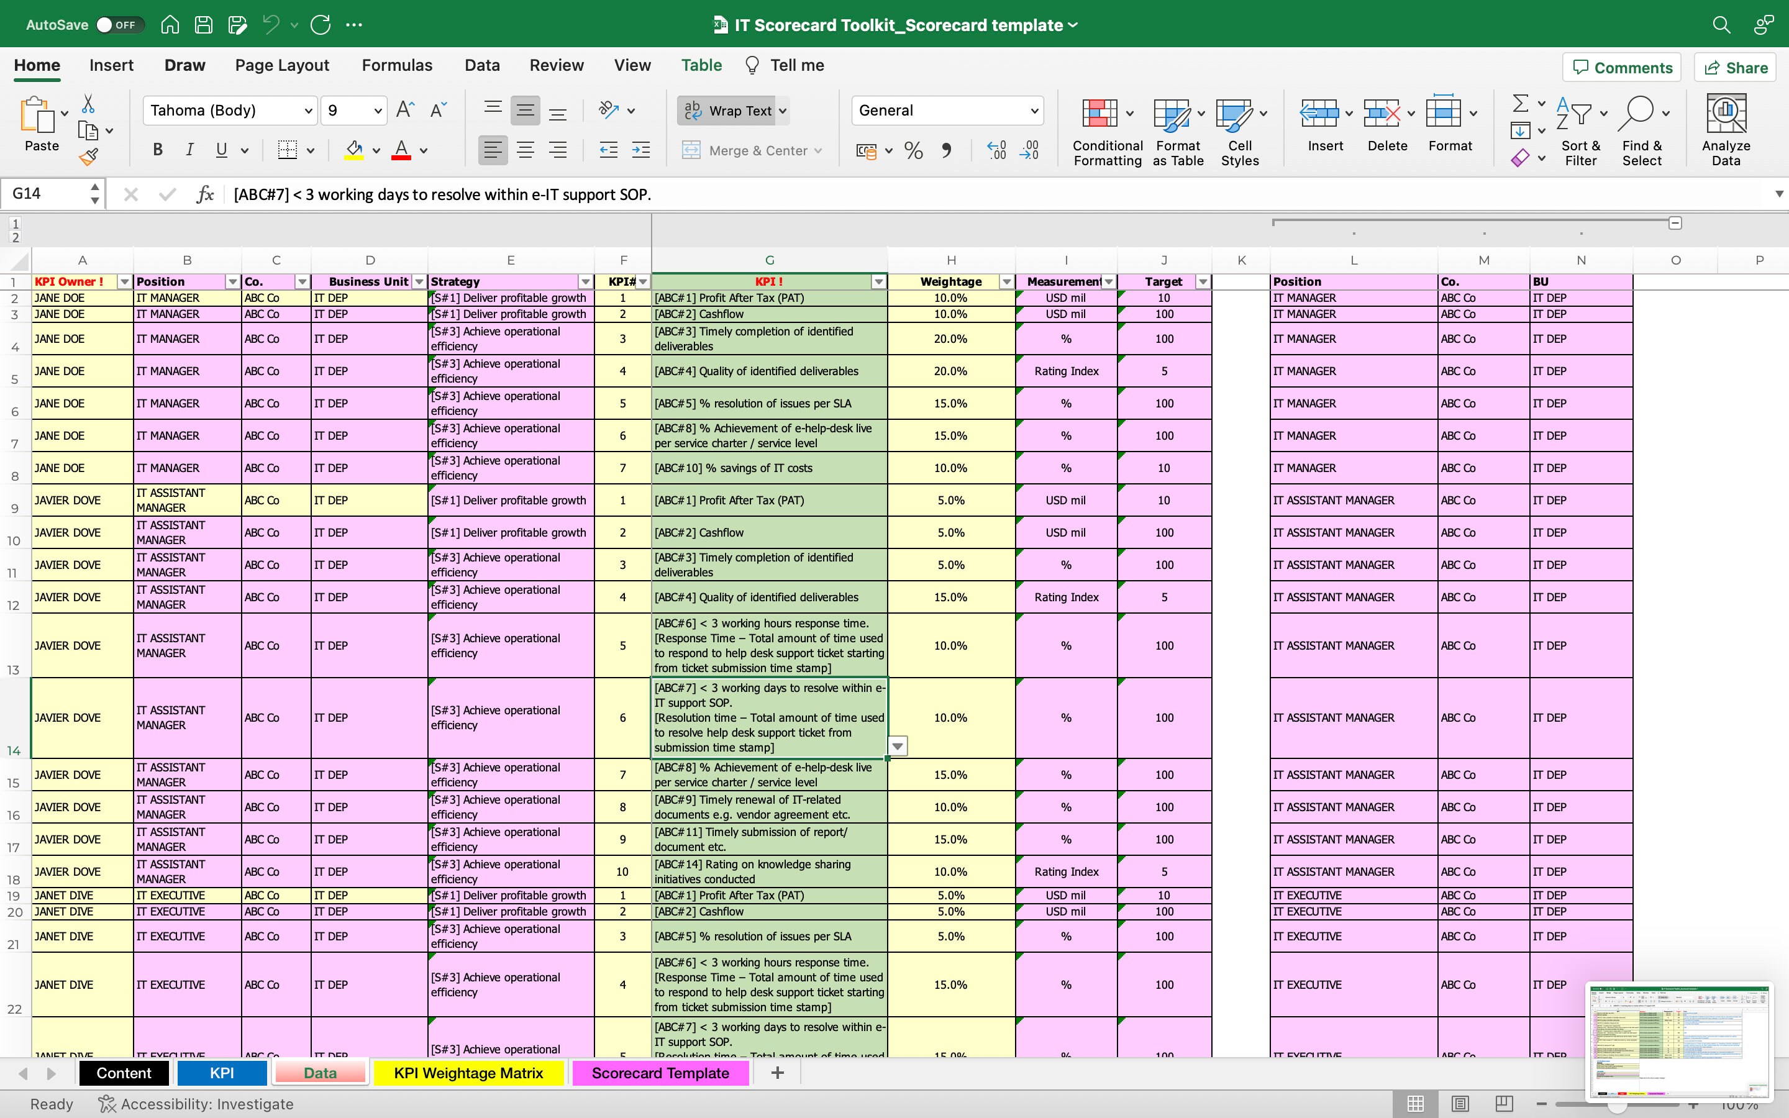Open KPI Owner column filter dropdown

124,282
